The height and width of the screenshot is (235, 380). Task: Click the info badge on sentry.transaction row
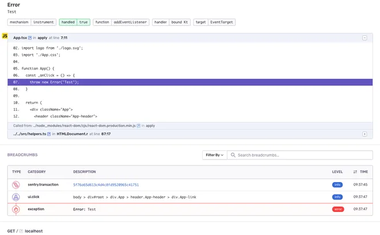(337, 184)
